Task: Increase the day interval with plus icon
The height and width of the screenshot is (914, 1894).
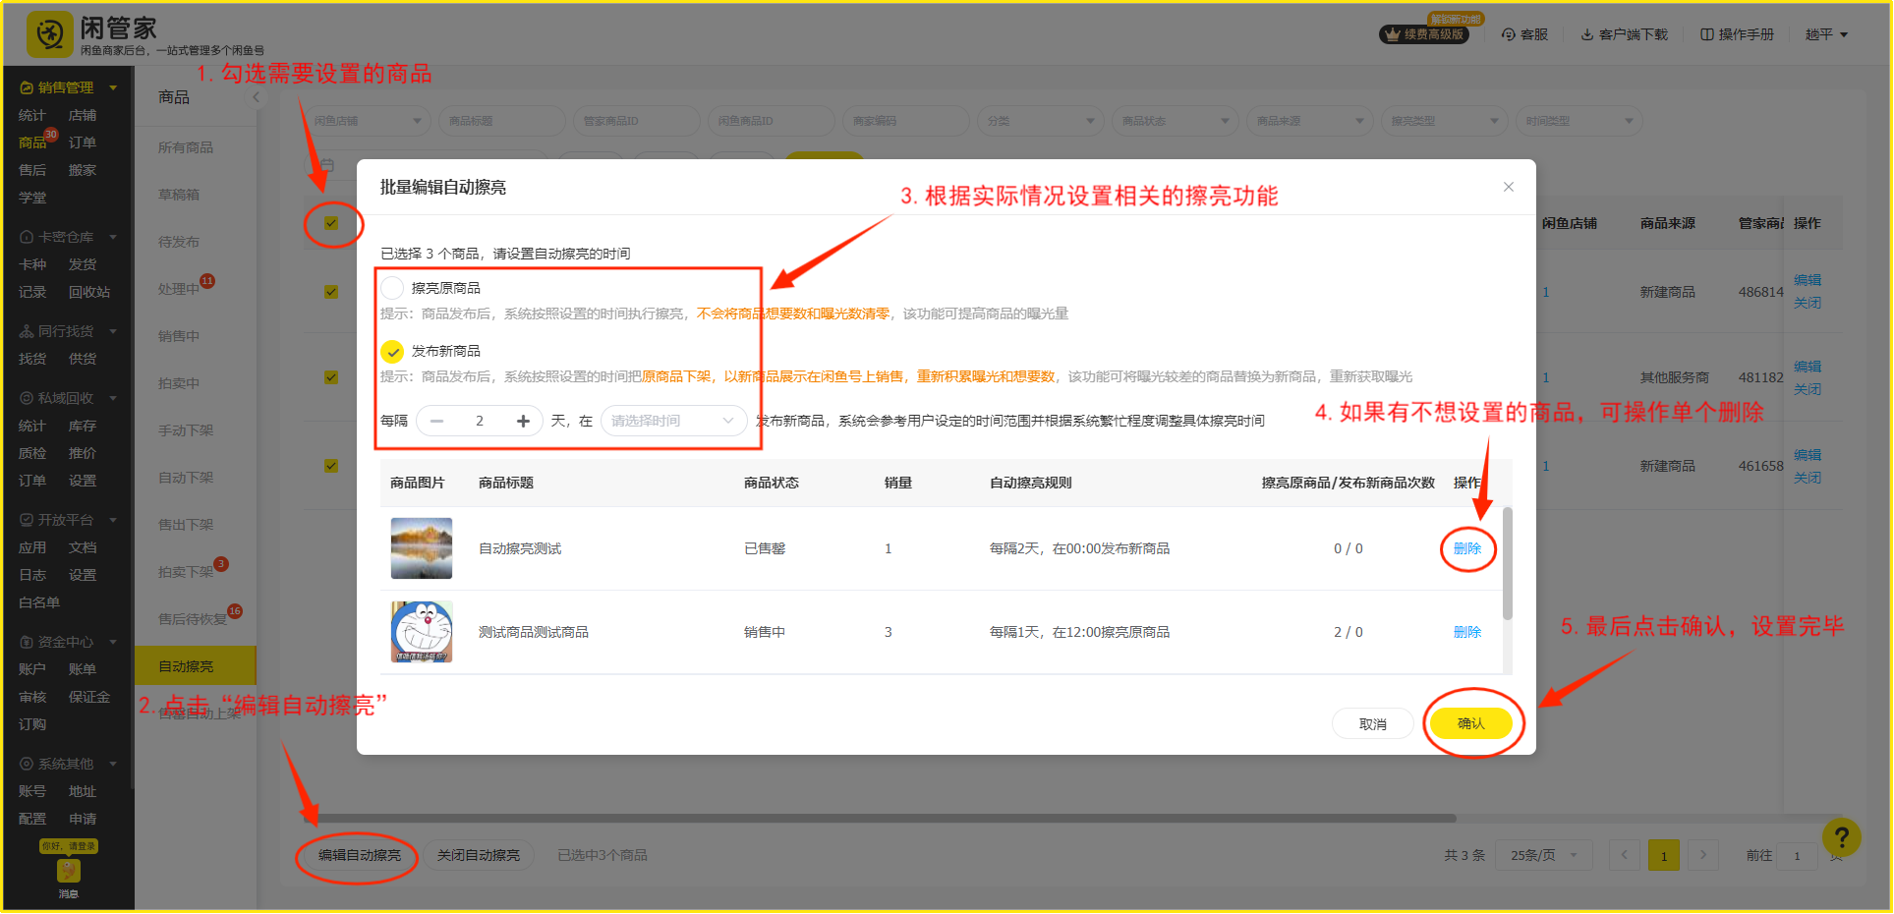Action: pos(523,421)
